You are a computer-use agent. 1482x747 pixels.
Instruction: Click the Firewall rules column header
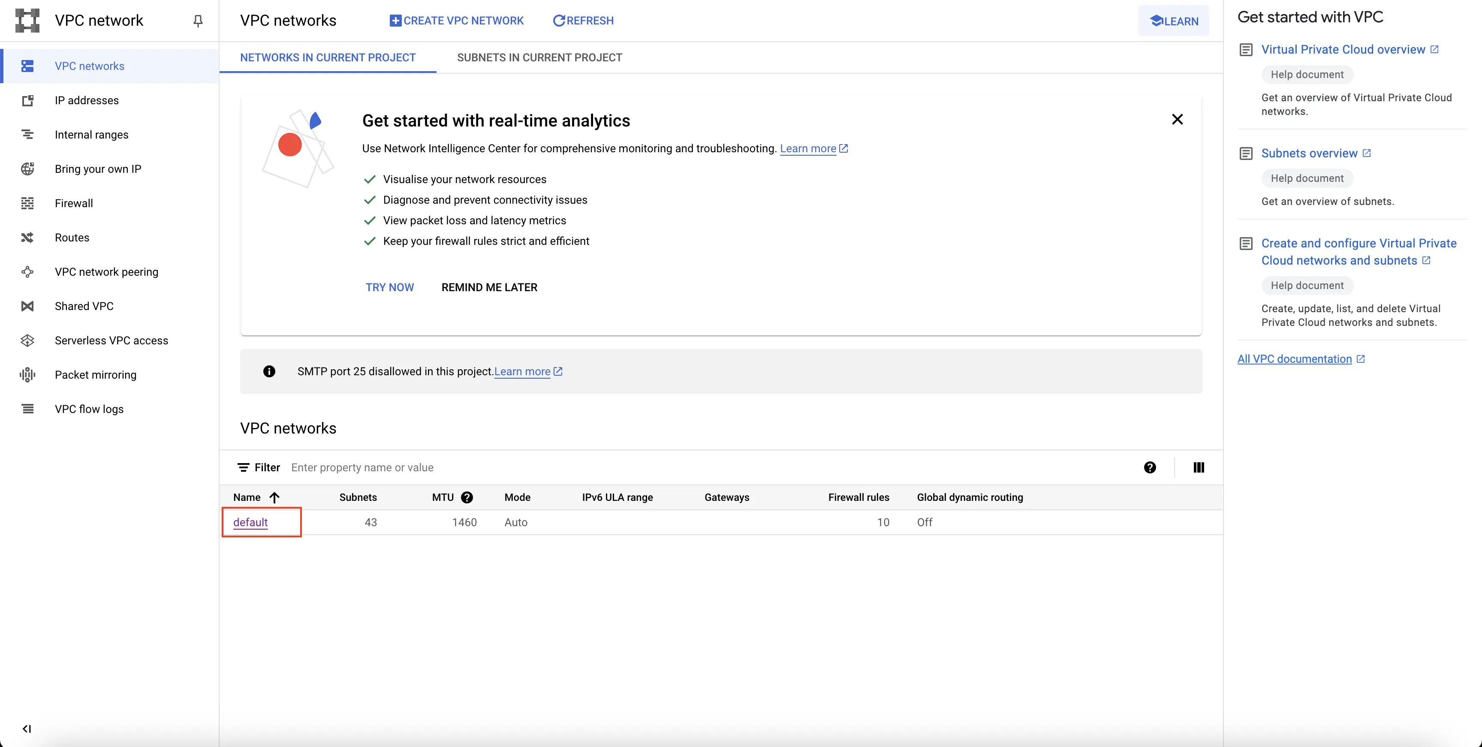(858, 497)
